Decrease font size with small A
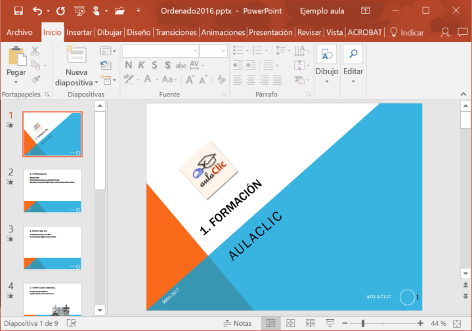The image size is (472, 331). point(204,80)
